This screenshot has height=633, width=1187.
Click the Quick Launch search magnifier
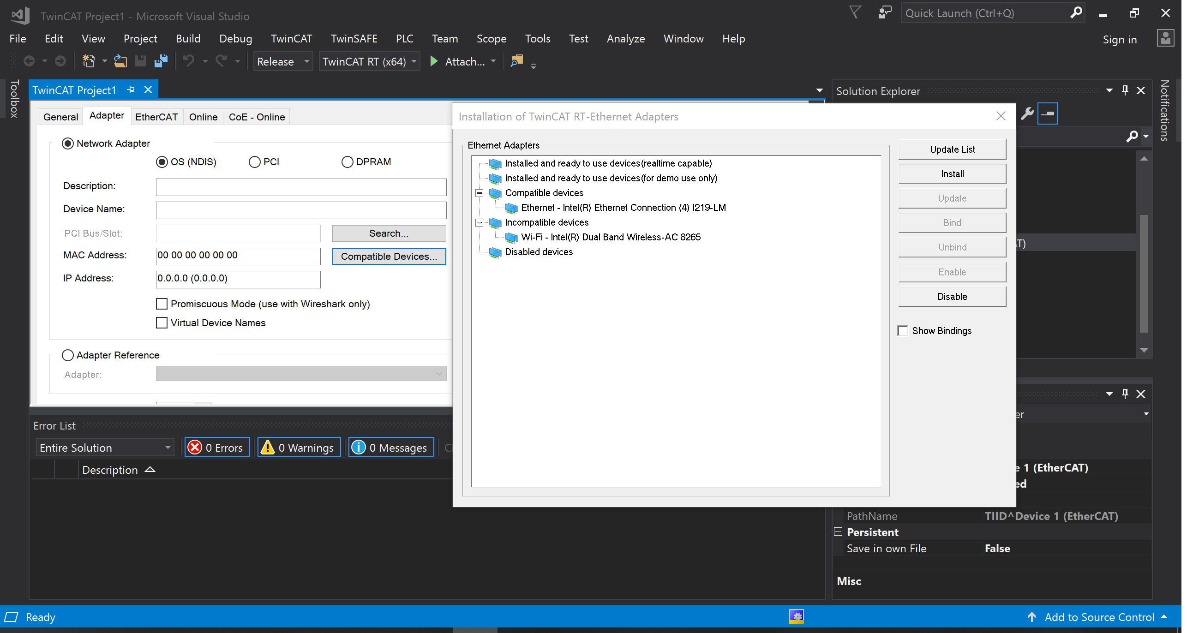click(x=1076, y=12)
